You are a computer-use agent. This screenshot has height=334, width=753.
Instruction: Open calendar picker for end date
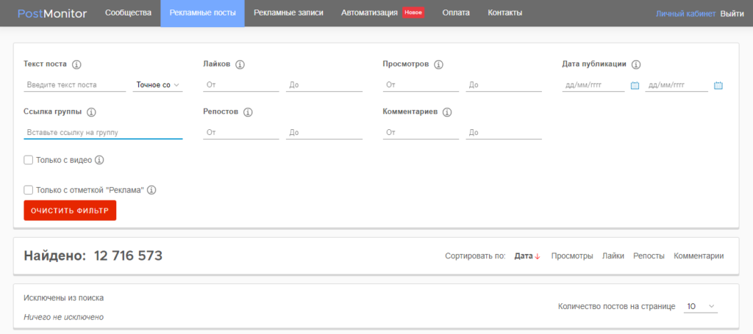[x=718, y=85]
